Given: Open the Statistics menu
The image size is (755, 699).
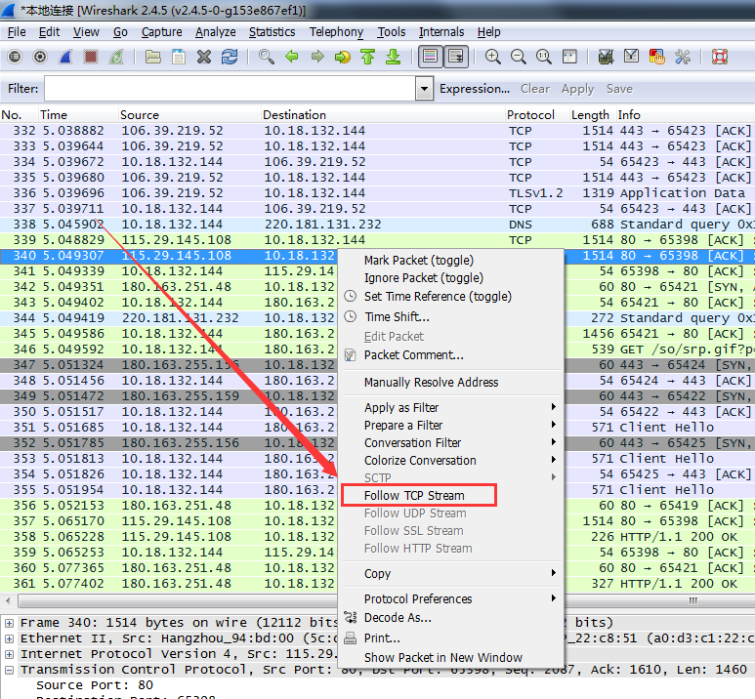Looking at the screenshot, I should [x=273, y=32].
